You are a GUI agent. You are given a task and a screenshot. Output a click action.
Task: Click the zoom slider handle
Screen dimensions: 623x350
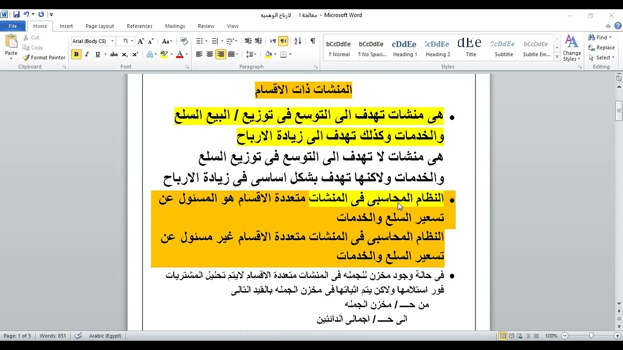point(591,336)
